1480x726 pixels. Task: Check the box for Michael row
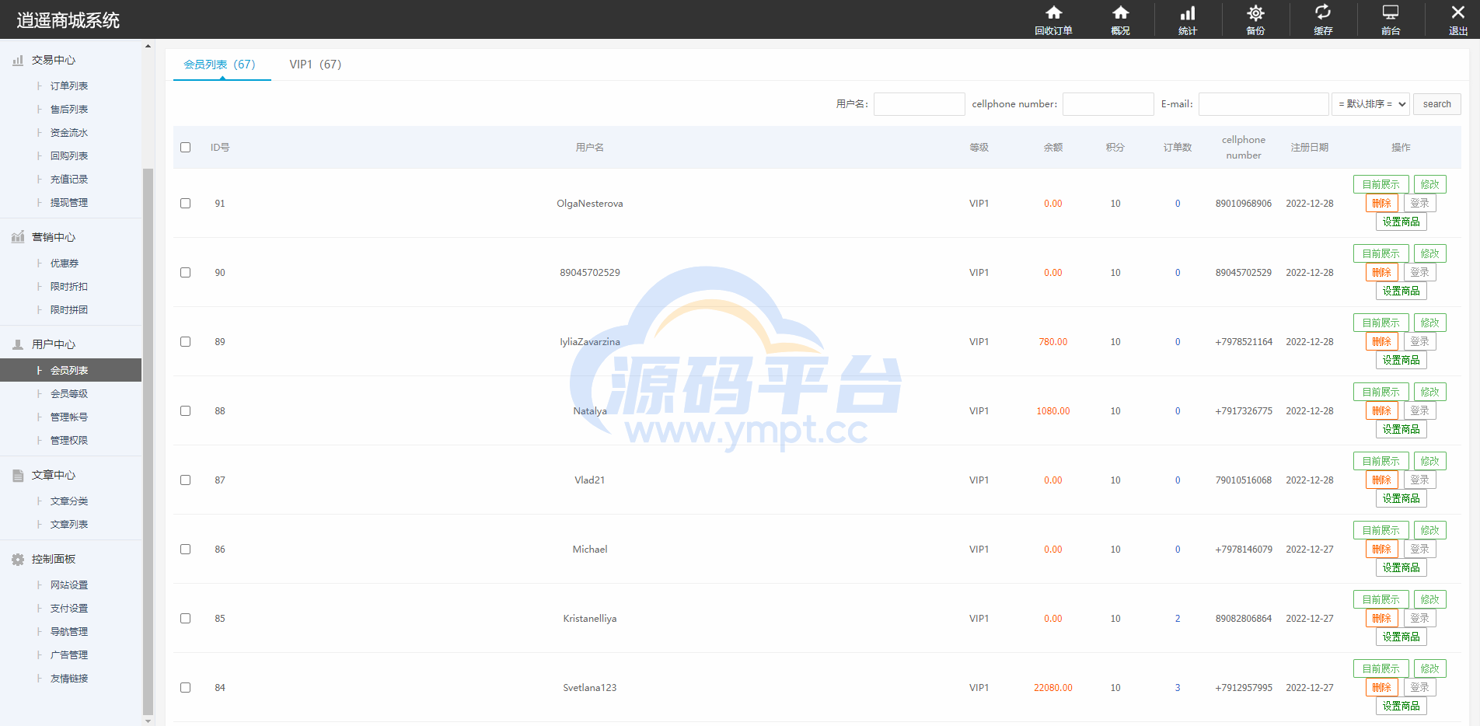[x=185, y=549]
